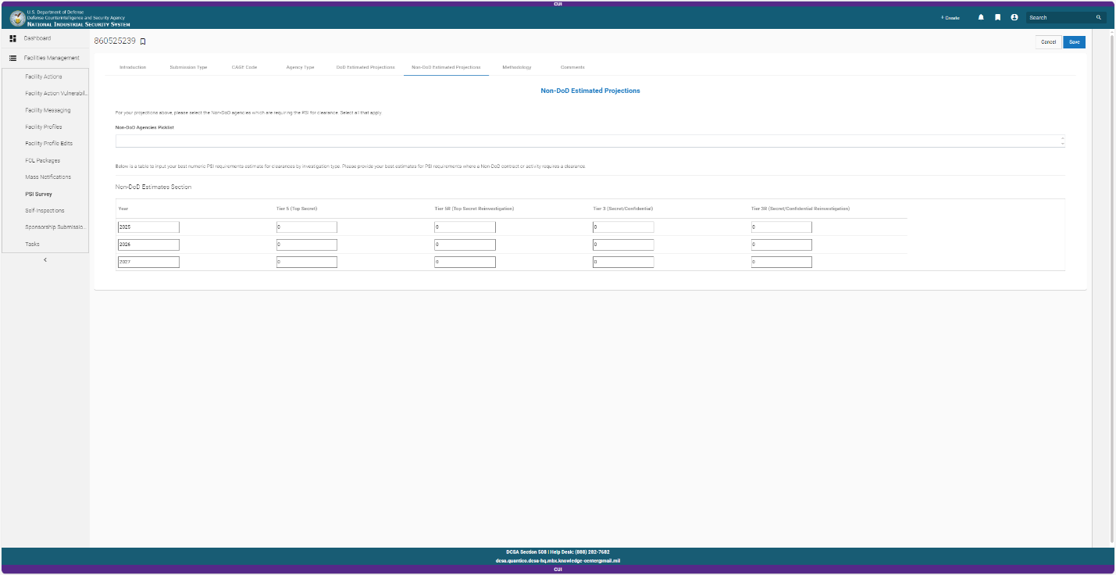The width and height of the screenshot is (1116, 575).
Task: Click the Tier 5R field for 2027
Action: (x=465, y=262)
